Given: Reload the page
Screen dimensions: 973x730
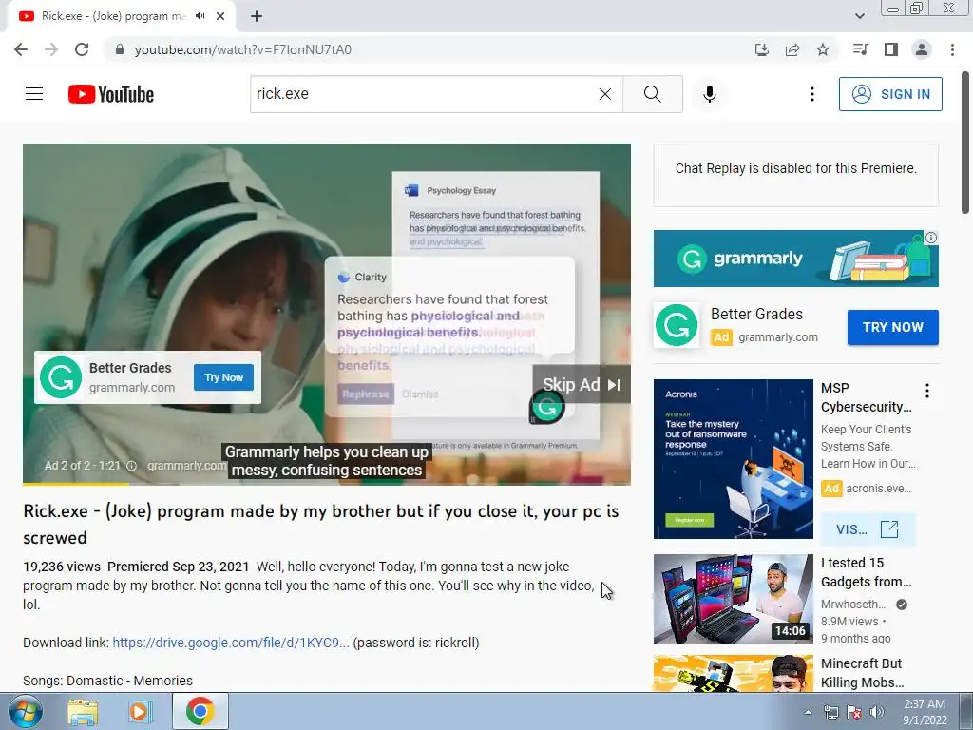Looking at the screenshot, I should (82, 49).
